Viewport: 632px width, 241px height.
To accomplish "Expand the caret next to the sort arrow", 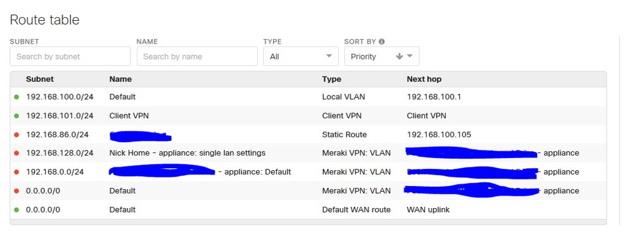I will 410,56.
